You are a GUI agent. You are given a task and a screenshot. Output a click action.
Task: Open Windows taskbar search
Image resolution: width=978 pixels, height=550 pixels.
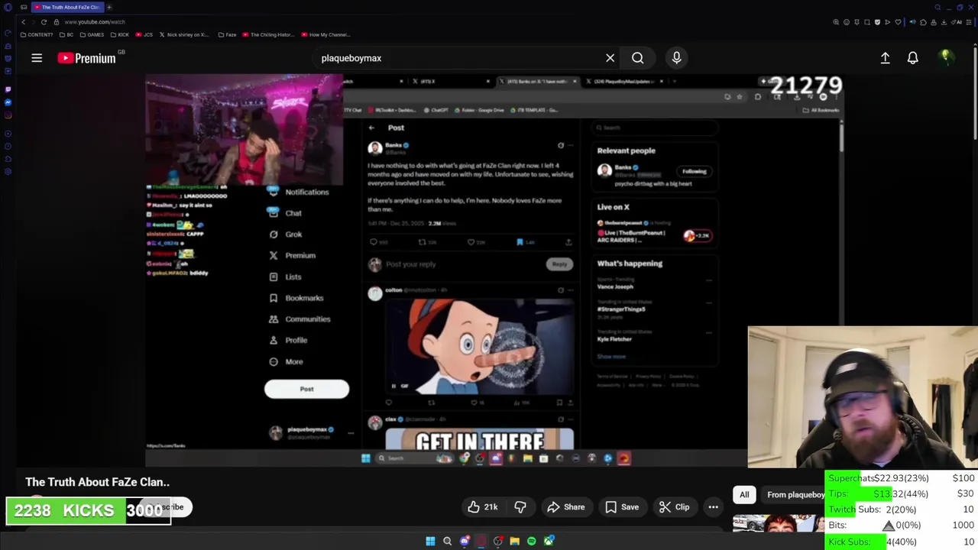click(x=448, y=541)
